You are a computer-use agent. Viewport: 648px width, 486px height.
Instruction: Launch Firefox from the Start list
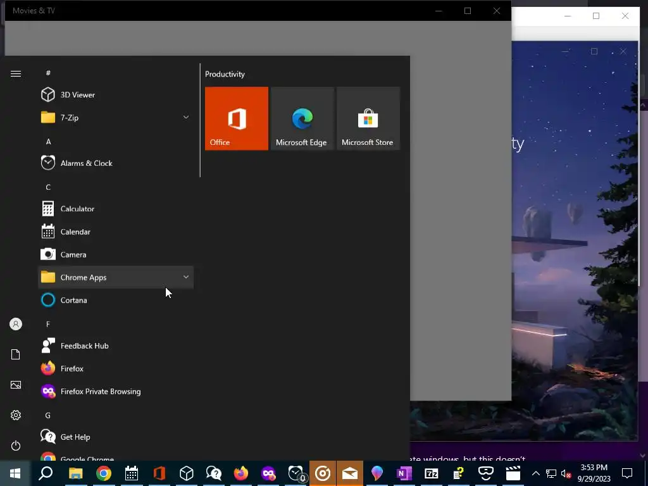click(116, 368)
